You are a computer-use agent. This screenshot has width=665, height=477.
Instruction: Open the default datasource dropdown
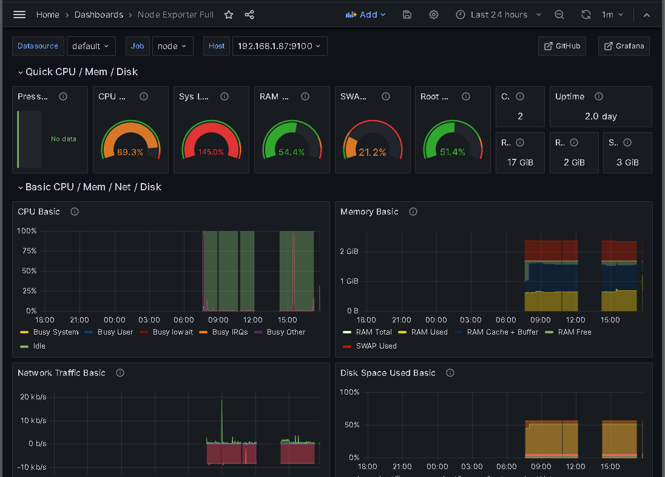(91, 46)
